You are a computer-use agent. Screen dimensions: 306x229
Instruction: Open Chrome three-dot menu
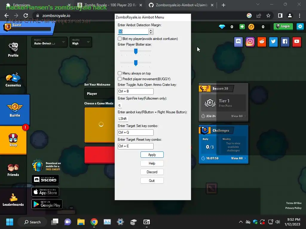pos(299,16)
